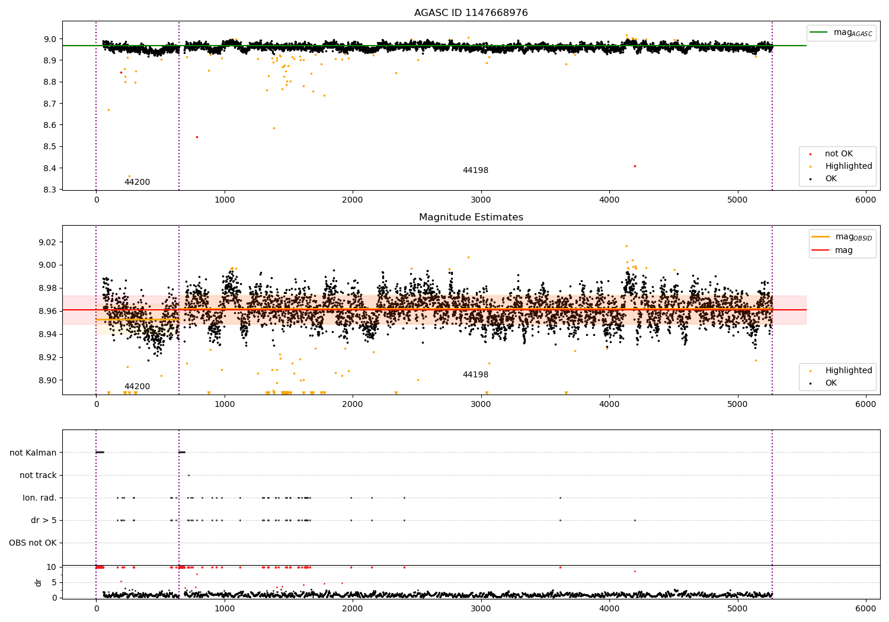
Task: Click the 2000 x-tick on the bottom plot
Action: click(353, 609)
